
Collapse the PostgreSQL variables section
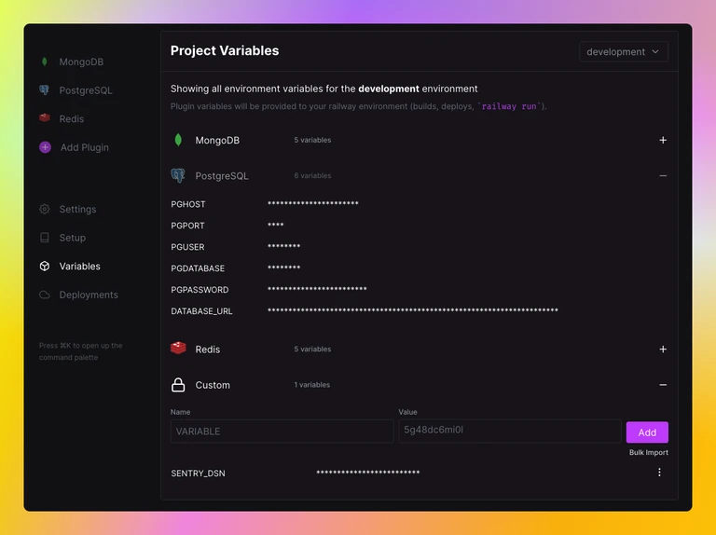point(663,176)
